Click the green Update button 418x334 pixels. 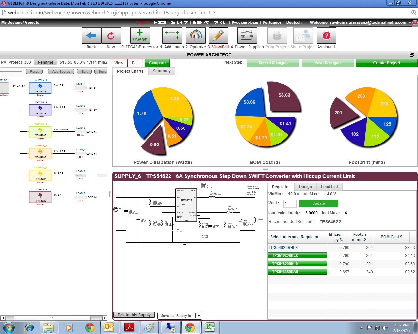pos(319,204)
